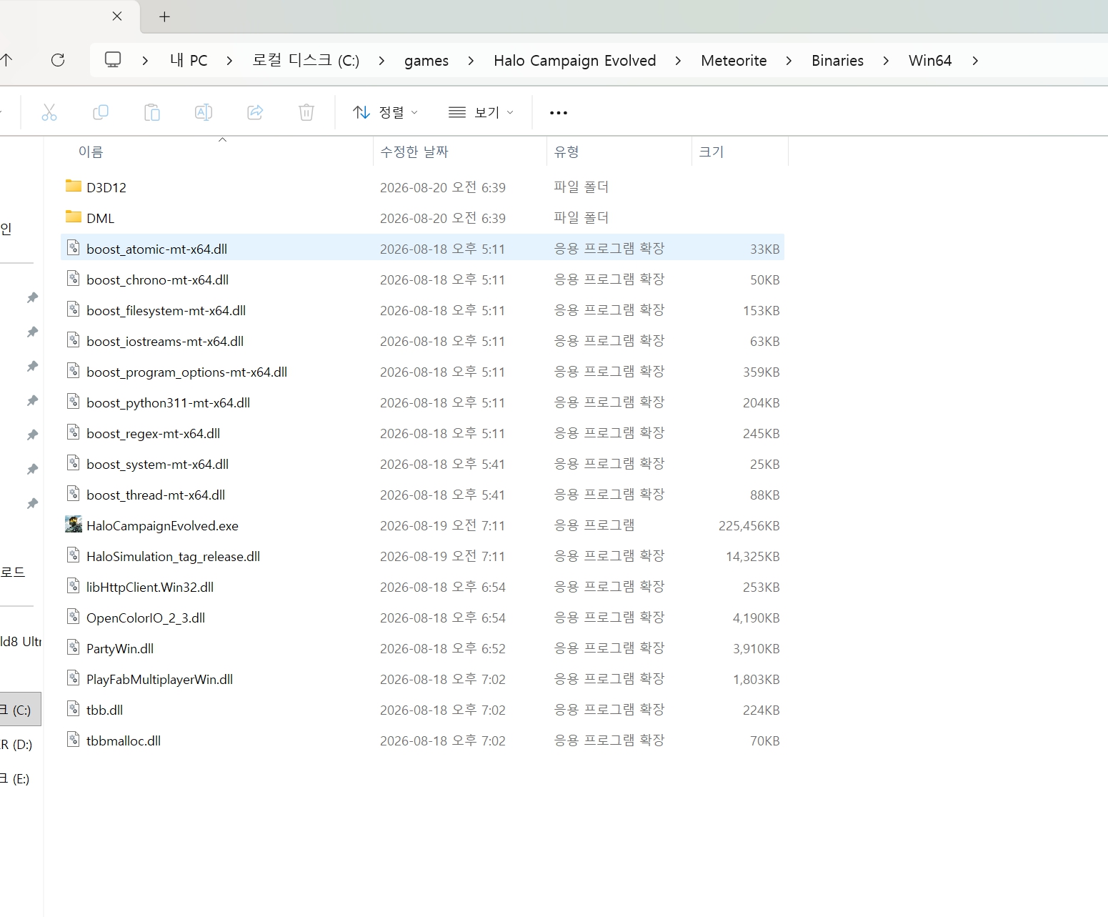Go up one folder level

click(x=6, y=60)
